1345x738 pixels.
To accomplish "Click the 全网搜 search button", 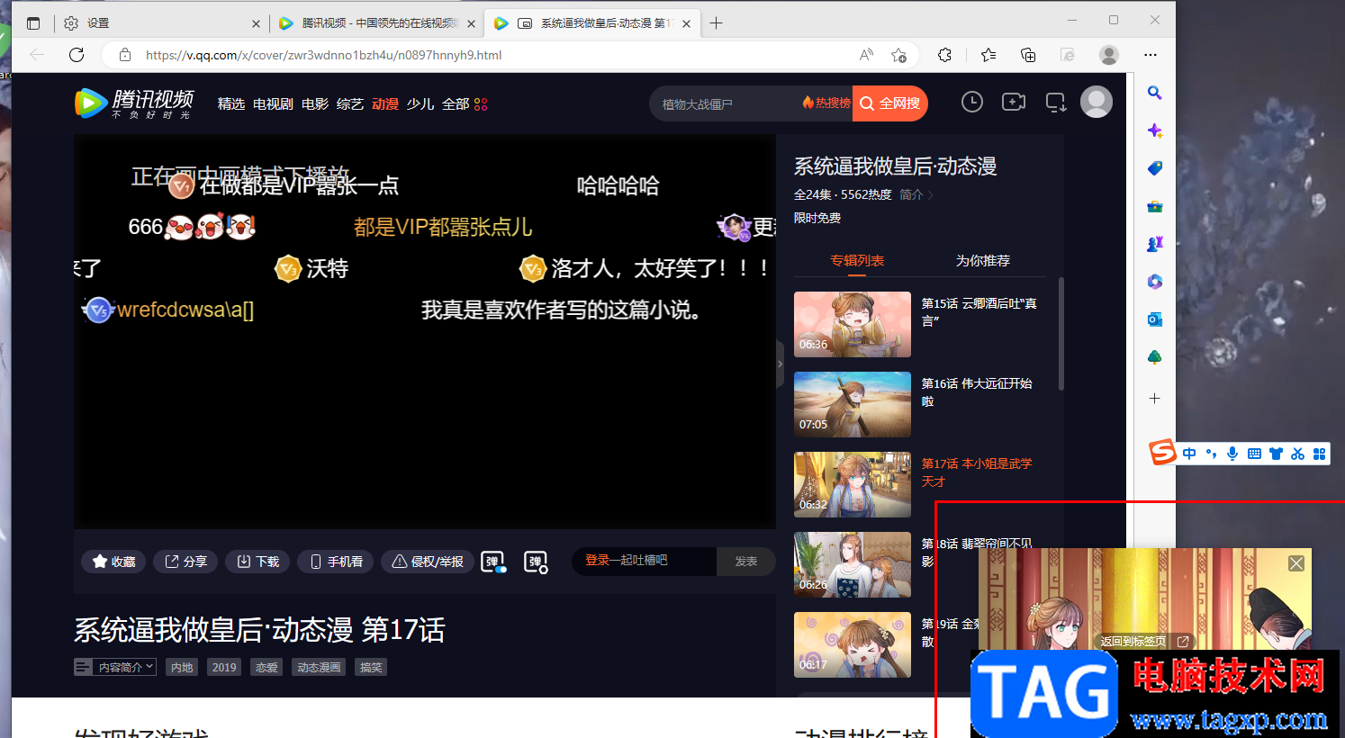I will (x=890, y=103).
